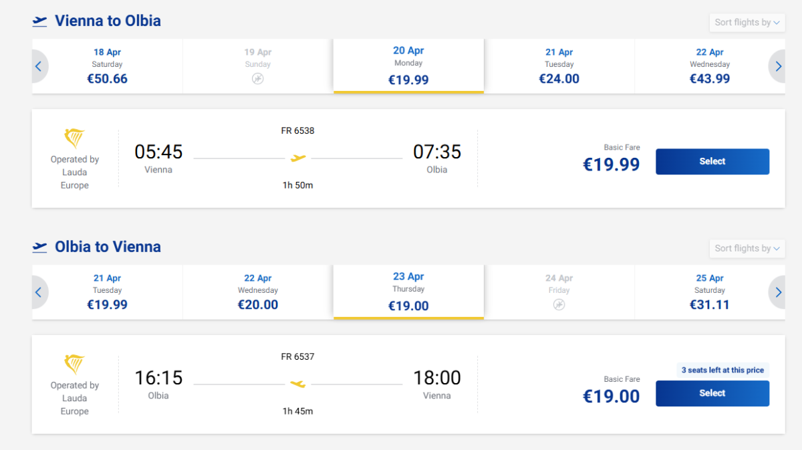This screenshot has height=450, width=802.
Task: Click the no-flight icon under 19 Apr Sunday
Action: click(x=258, y=78)
